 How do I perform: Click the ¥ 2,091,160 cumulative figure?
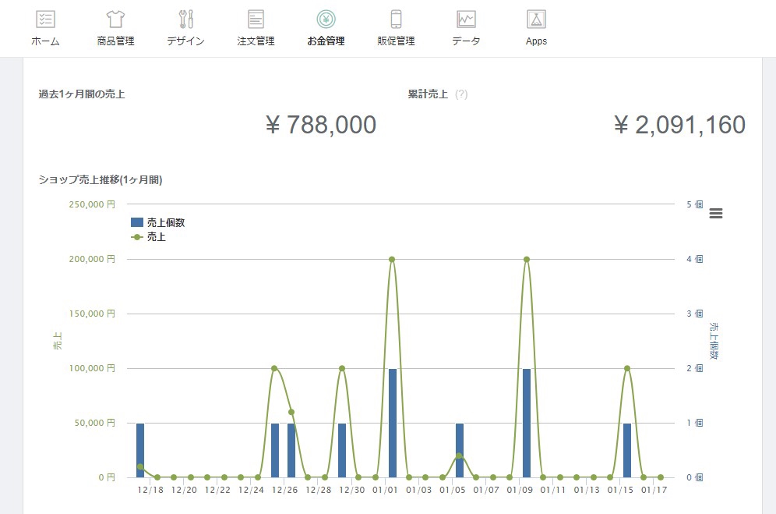pos(680,125)
